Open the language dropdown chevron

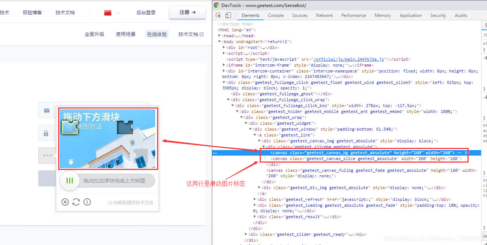[x=118, y=13]
